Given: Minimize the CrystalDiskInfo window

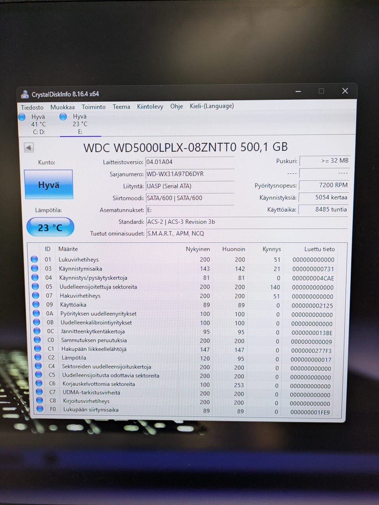Looking at the screenshot, I should [x=298, y=92].
